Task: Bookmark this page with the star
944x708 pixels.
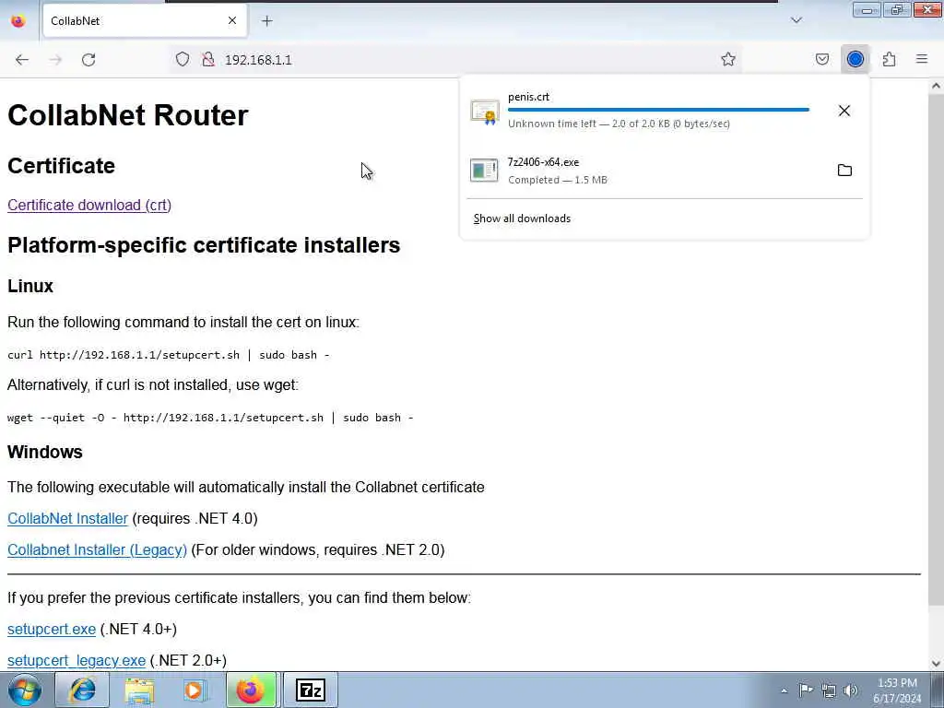Action: point(728,59)
